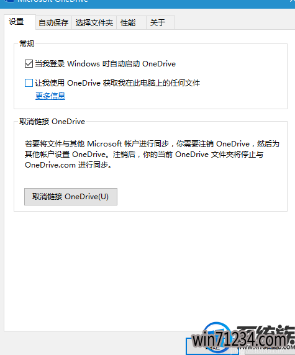
Task: Open the 选择文件夹 tab
Action: tap(94, 22)
